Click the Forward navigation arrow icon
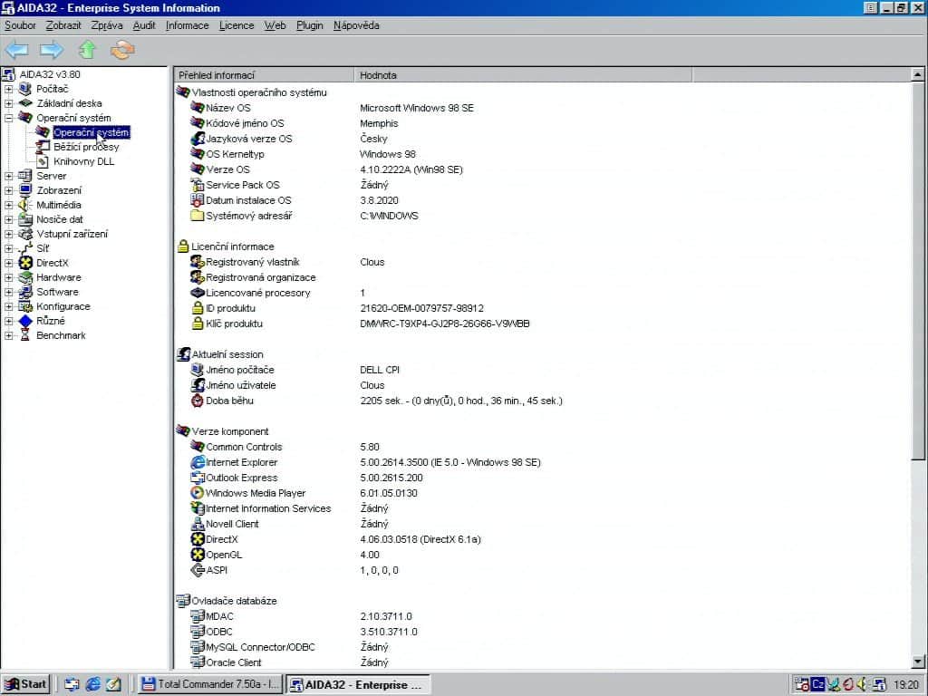This screenshot has height=696, width=928. (52, 50)
